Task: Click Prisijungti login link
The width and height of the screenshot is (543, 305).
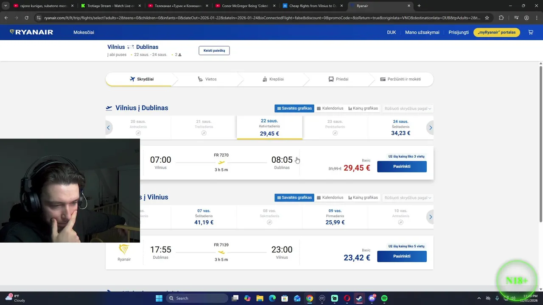Action: click(459, 32)
